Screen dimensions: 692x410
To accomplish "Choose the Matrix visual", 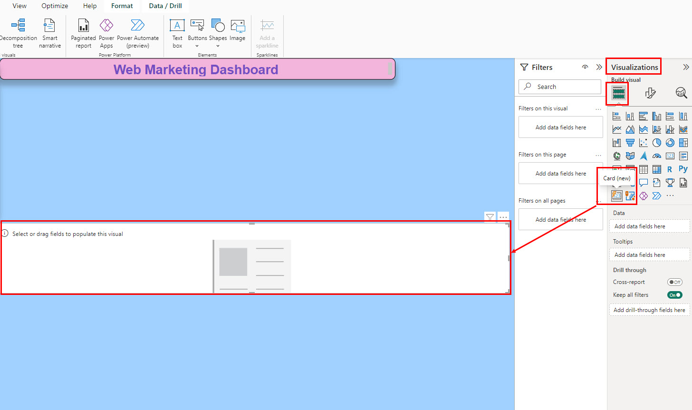I will (x=657, y=169).
